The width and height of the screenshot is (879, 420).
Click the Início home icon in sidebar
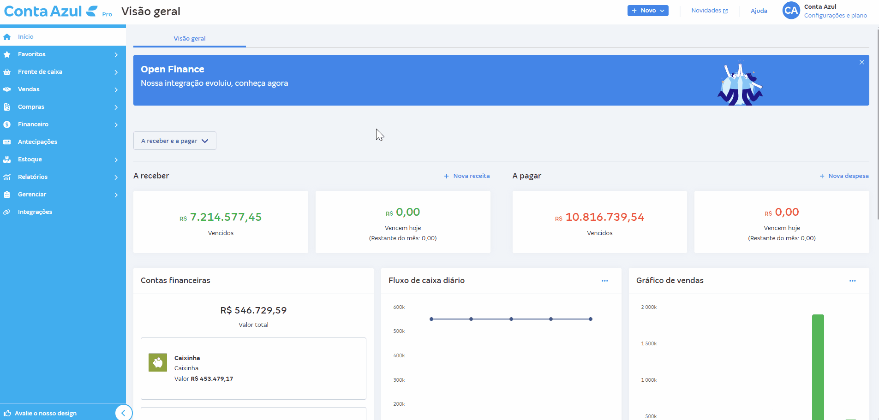(x=7, y=37)
